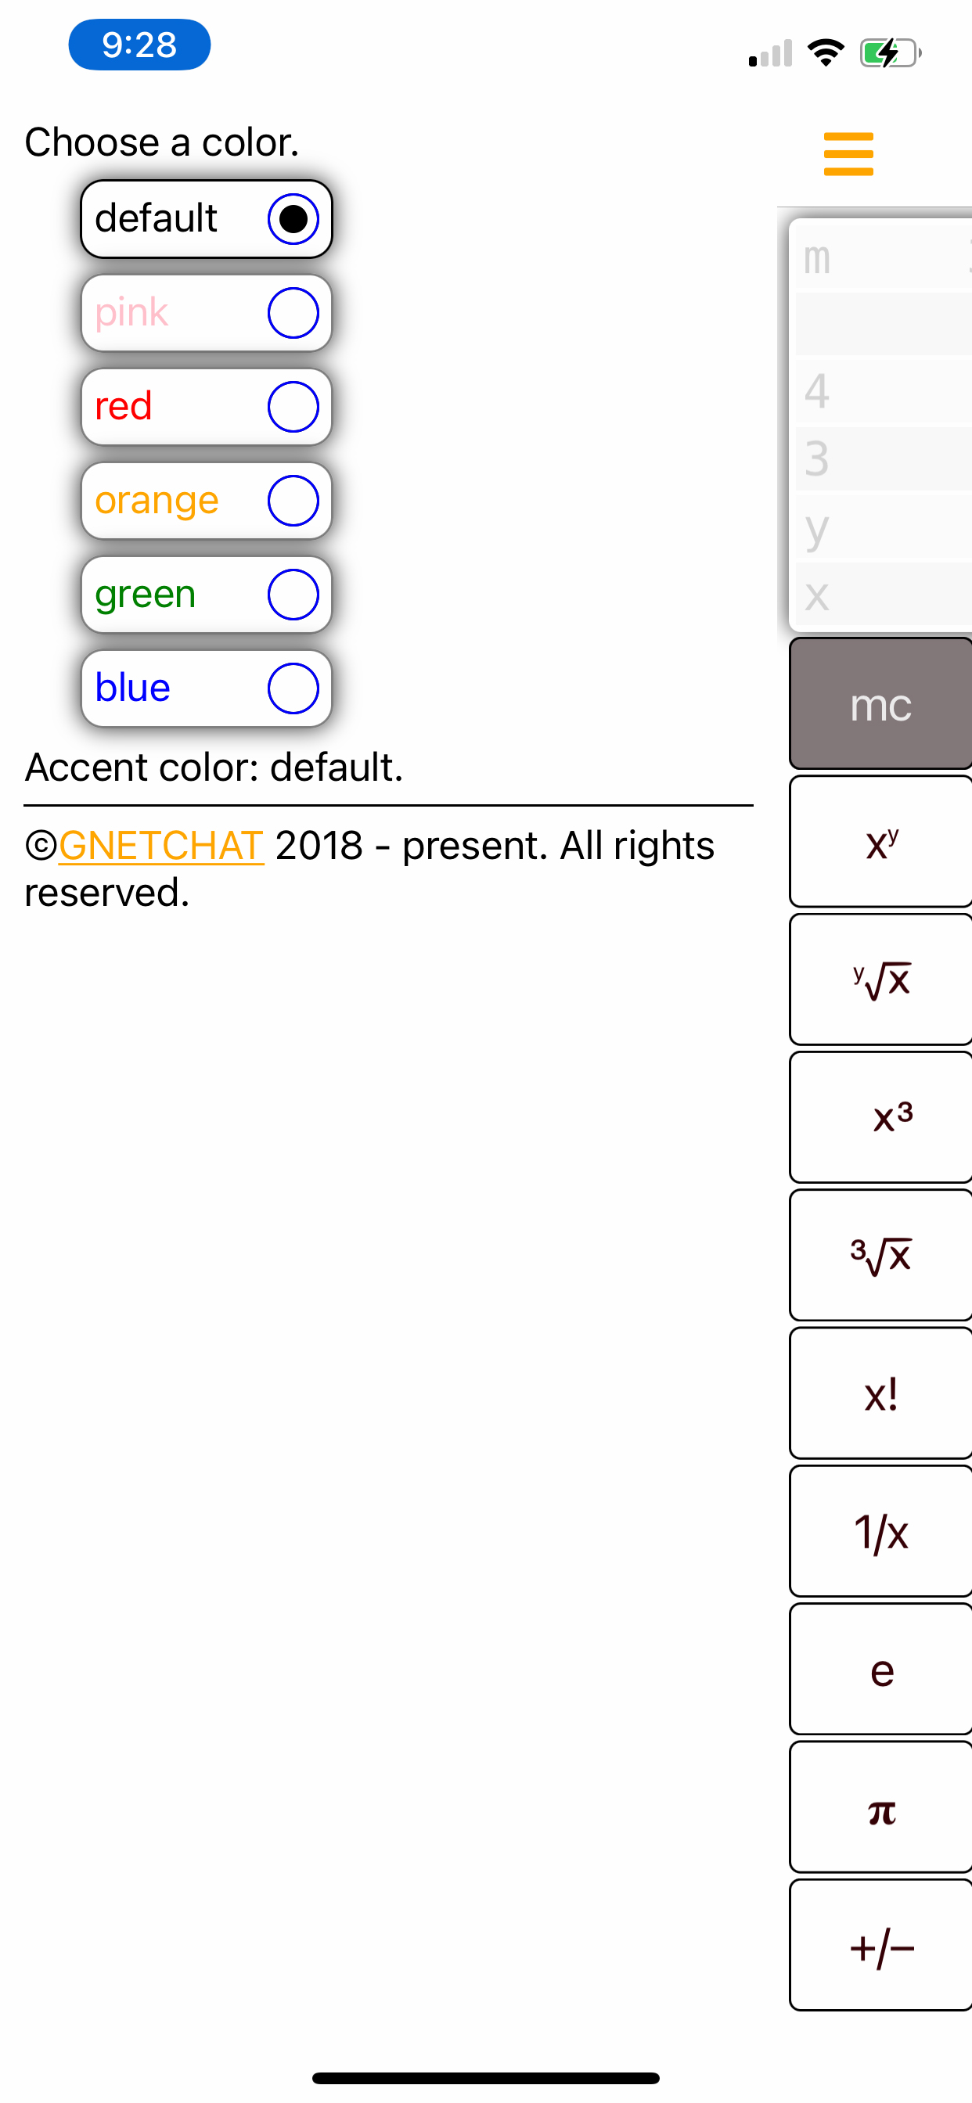This screenshot has width=972, height=2103.
Task: Choose the blue accent color option
Action: coord(207,688)
